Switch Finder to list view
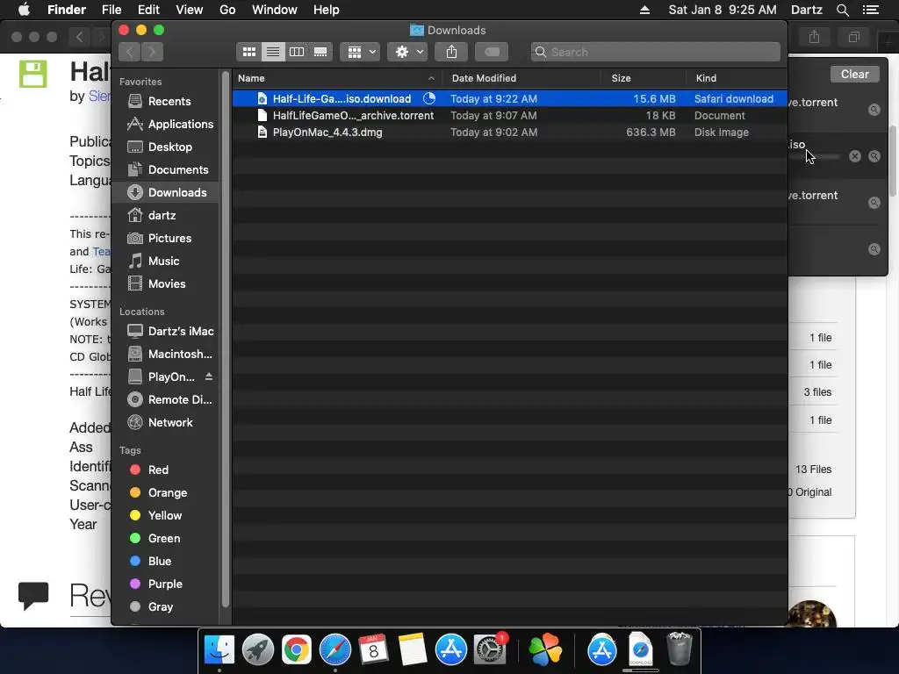The image size is (899, 674). point(273,52)
